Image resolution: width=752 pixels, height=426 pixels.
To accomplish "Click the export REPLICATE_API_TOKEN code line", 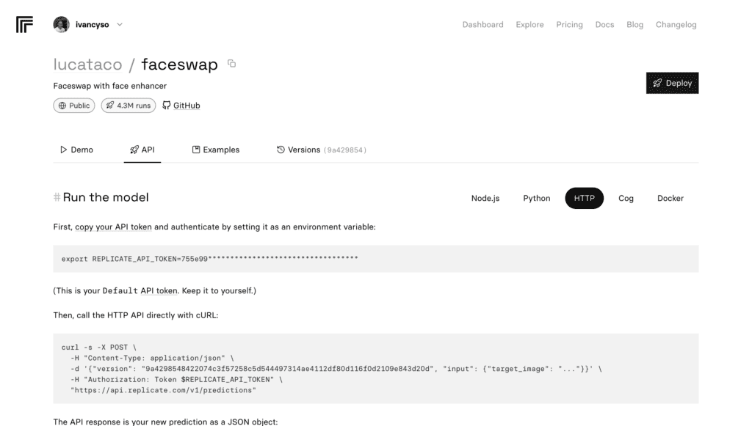I will tap(209, 259).
